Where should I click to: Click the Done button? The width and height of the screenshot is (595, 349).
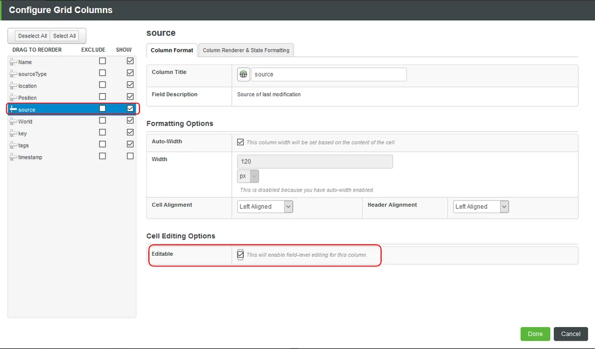pos(535,334)
